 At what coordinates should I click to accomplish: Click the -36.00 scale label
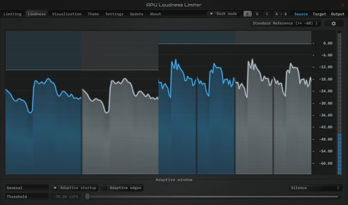click(x=326, y=115)
